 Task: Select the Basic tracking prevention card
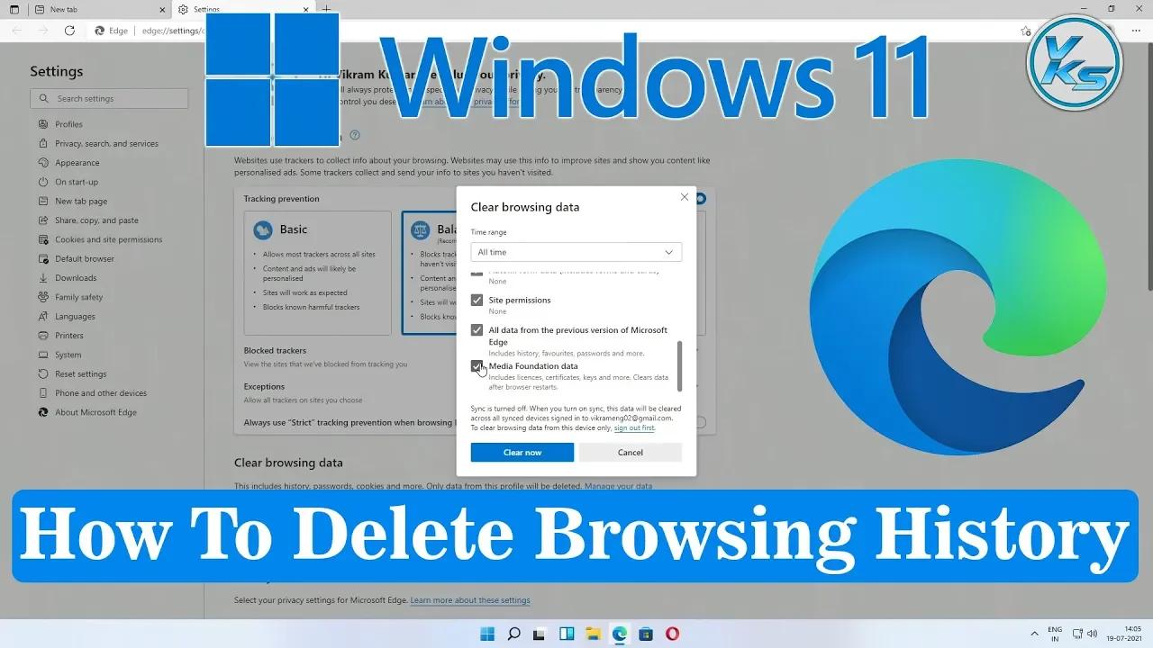coord(318,273)
